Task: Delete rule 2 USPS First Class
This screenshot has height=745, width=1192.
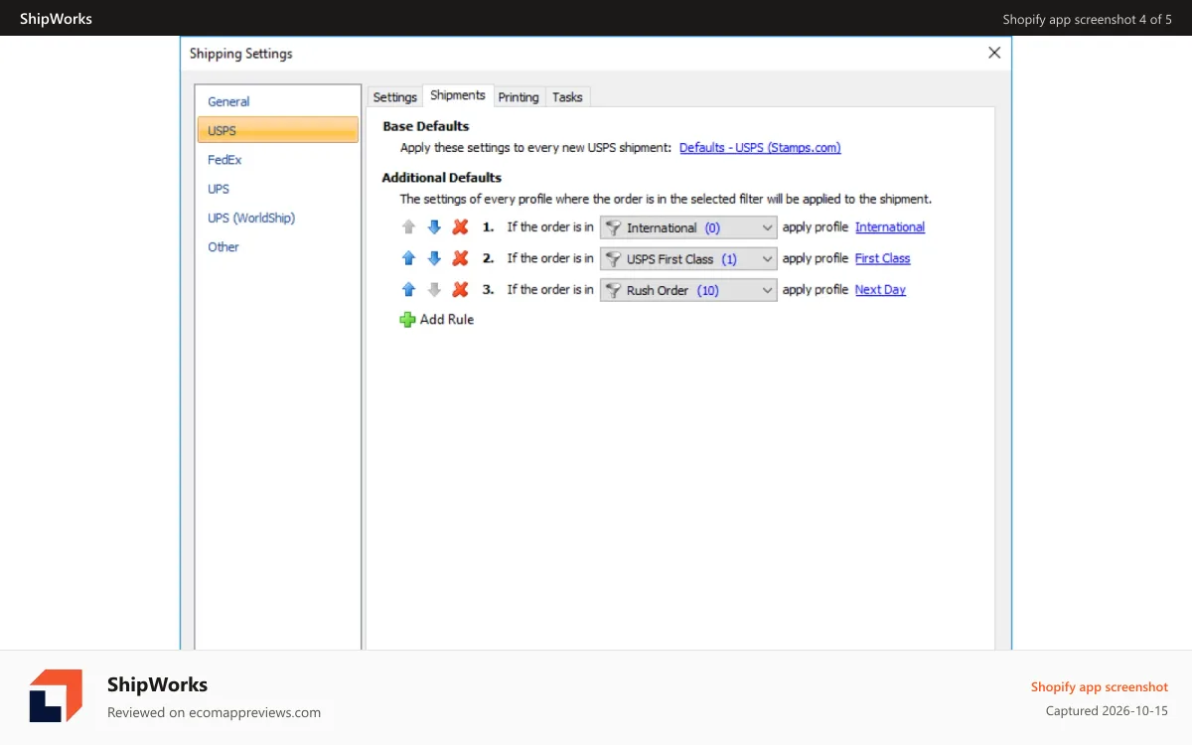Action: tap(460, 258)
